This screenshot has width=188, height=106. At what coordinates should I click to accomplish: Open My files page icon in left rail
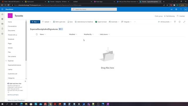tap(2, 29)
